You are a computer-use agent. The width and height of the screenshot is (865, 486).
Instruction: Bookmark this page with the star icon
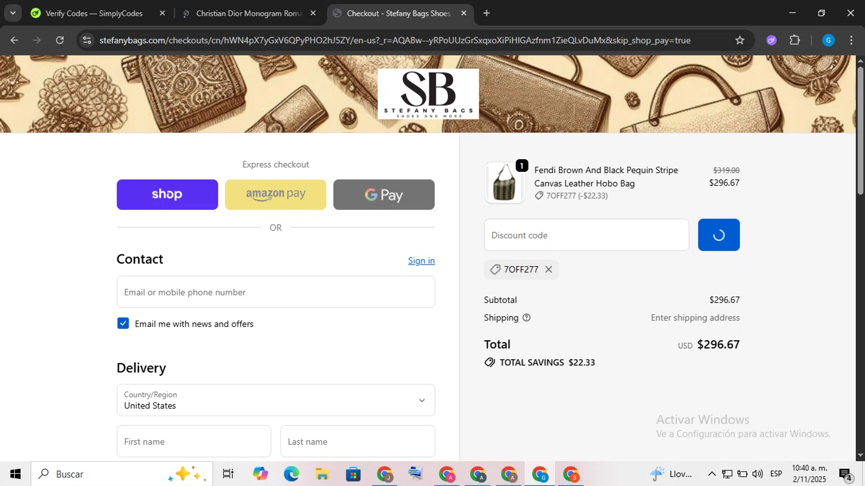coord(740,40)
